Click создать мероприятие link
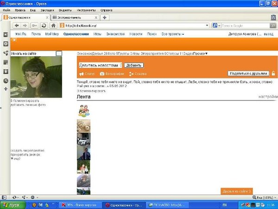Screen dimensions: 278x209 [27, 150]
